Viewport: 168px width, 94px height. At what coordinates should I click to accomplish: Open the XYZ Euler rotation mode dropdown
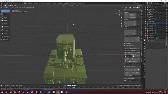132,27
